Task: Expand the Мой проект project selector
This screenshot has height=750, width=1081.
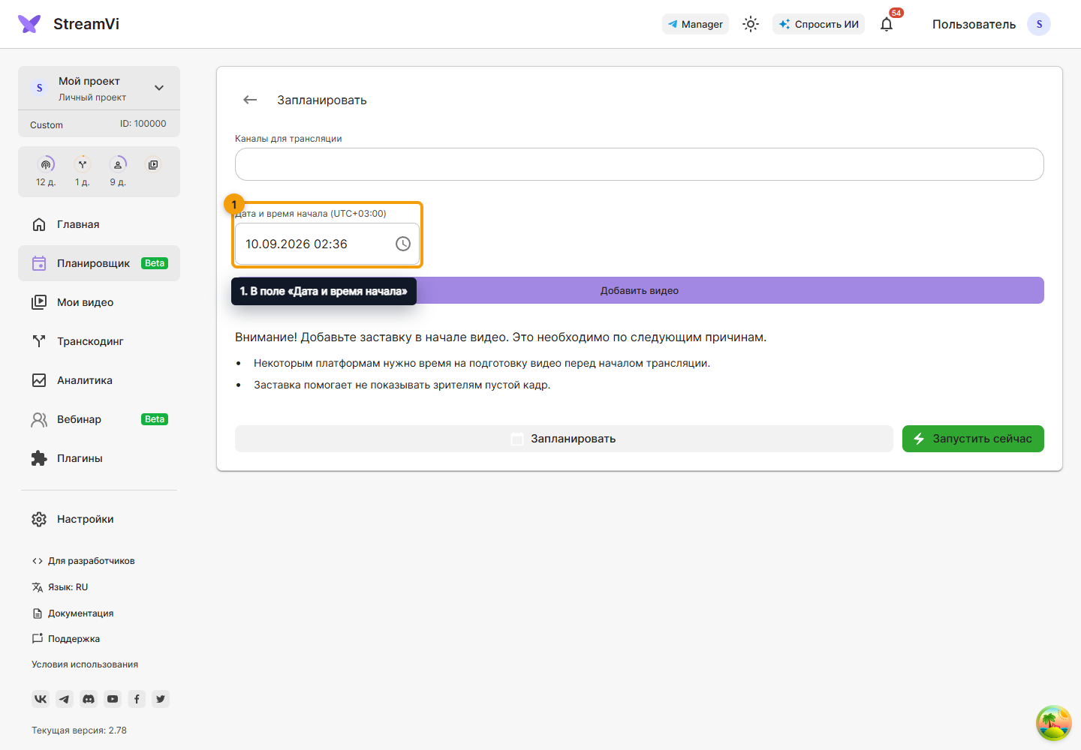Action: click(x=99, y=88)
